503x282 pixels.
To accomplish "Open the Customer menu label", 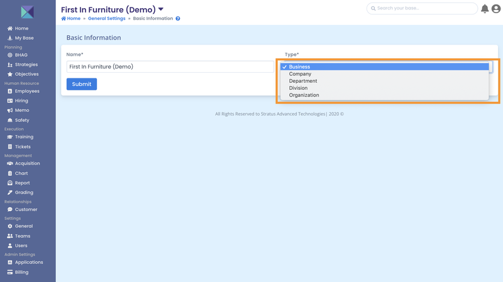I will 26,210.
